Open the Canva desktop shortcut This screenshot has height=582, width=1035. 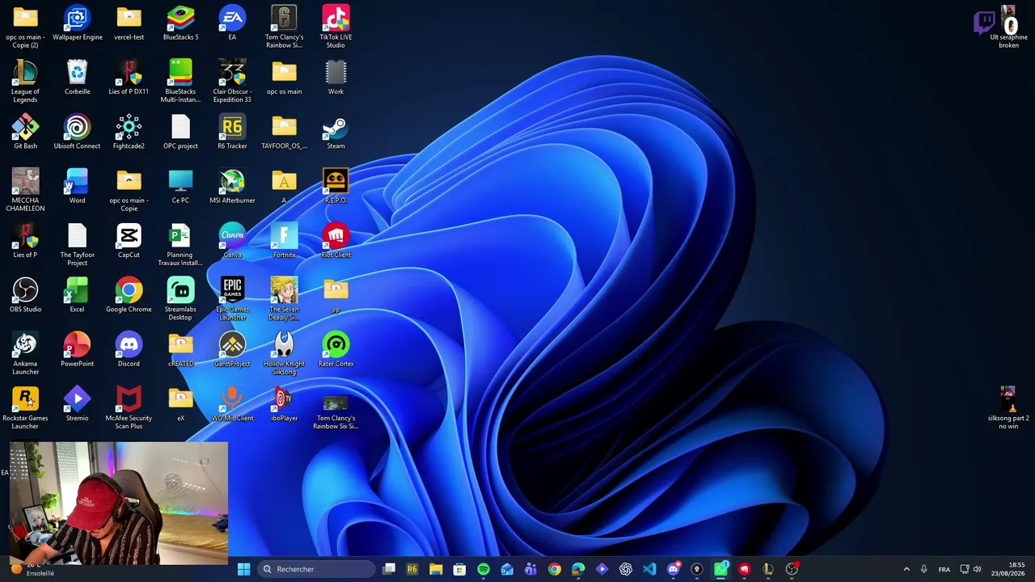point(232,241)
